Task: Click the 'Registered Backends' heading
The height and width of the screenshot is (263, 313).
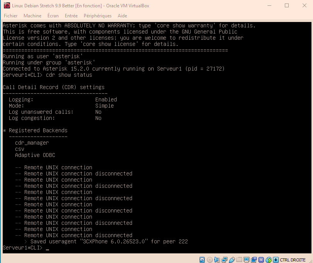Action: (x=38, y=130)
